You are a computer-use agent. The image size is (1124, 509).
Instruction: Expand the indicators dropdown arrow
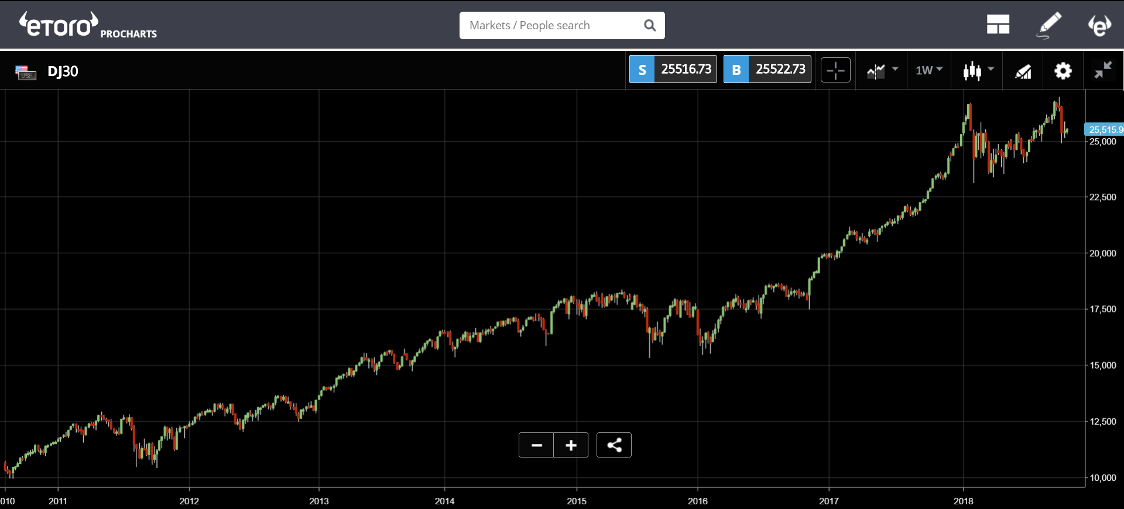pyautogui.click(x=895, y=69)
